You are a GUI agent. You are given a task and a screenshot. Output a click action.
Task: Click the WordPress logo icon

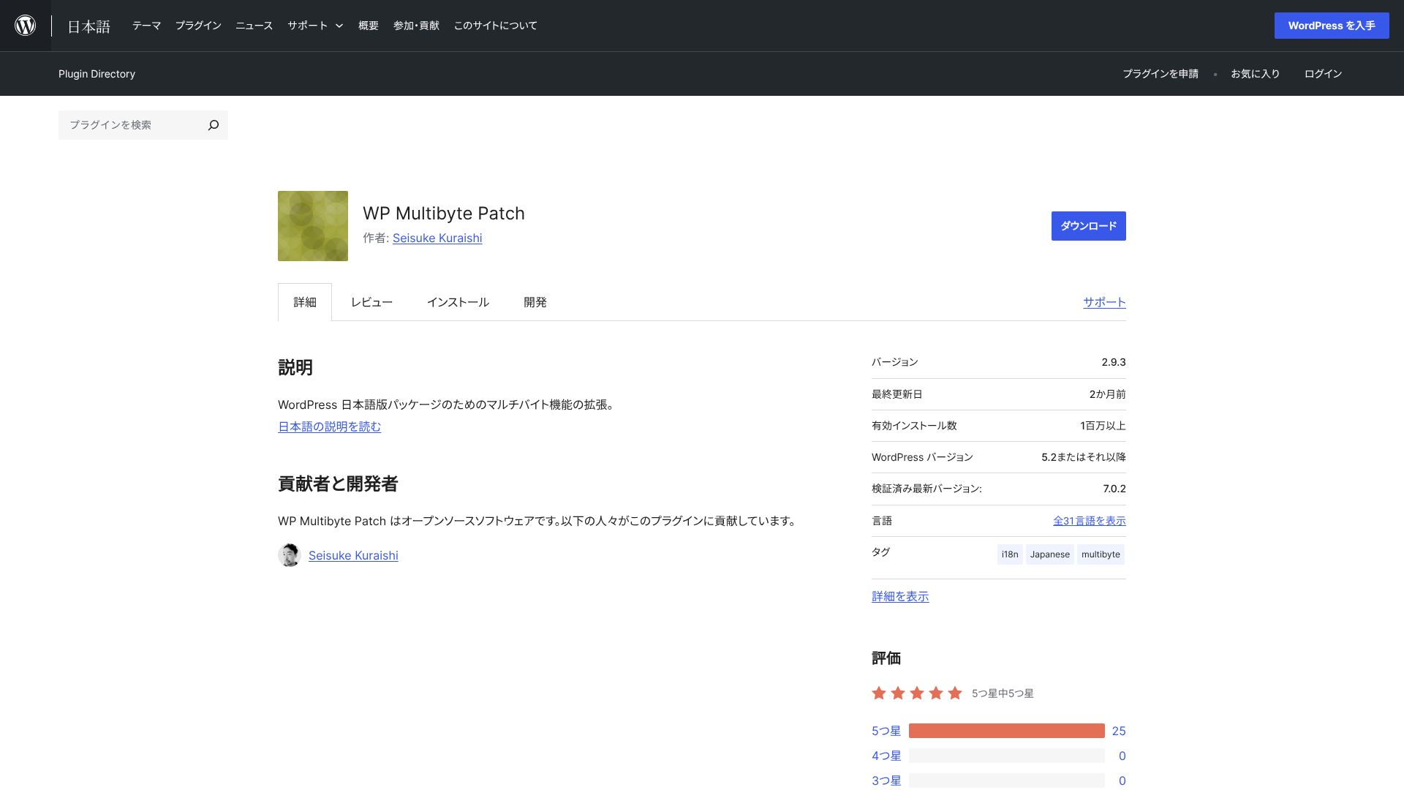26,26
